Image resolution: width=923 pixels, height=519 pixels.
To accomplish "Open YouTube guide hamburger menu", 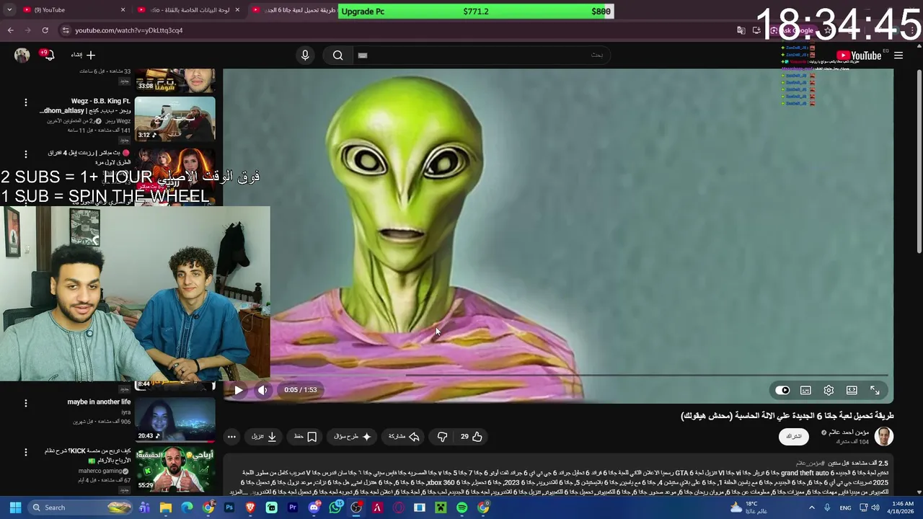I will pos(898,56).
